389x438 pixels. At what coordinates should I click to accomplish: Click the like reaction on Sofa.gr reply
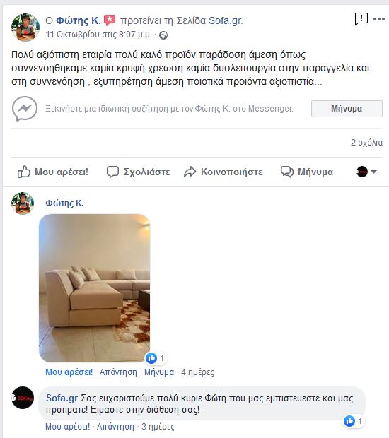coord(349,420)
